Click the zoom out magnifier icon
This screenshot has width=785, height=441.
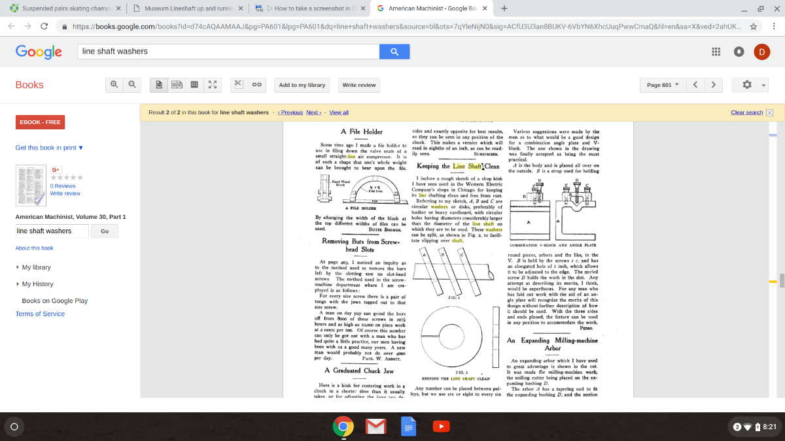tap(132, 85)
